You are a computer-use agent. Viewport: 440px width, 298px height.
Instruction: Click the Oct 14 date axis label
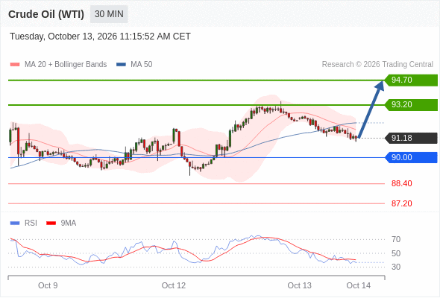(359, 285)
